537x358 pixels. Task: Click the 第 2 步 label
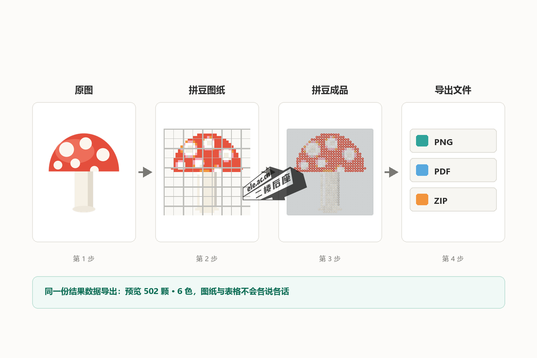207,259
